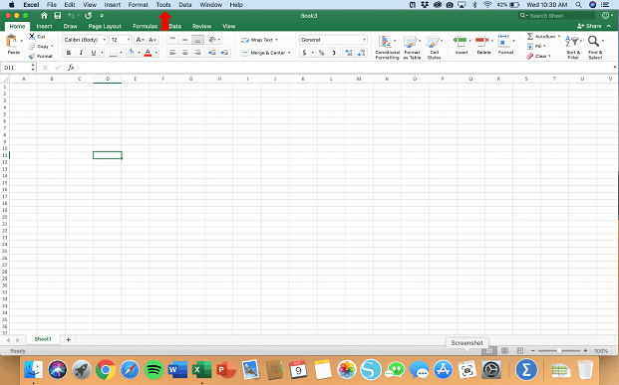Click the Undo arrow icon
619x385 pixels.
71,15
